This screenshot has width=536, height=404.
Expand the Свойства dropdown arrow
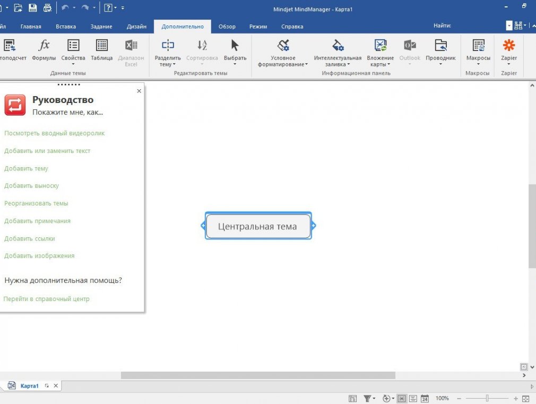tap(73, 64)
